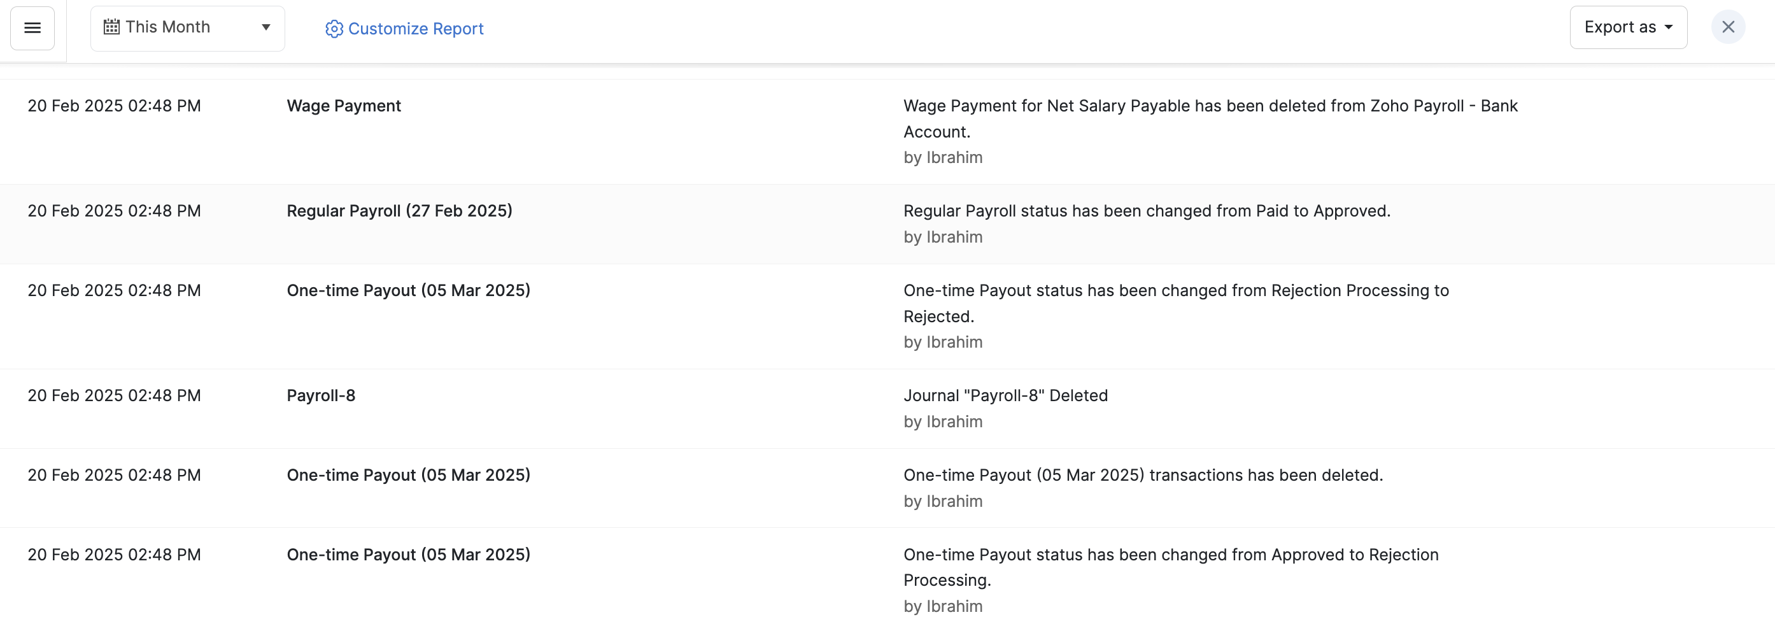
Task: Click Journal "Payroll-8" Deleted description
Action: (x=1005, y=396)
